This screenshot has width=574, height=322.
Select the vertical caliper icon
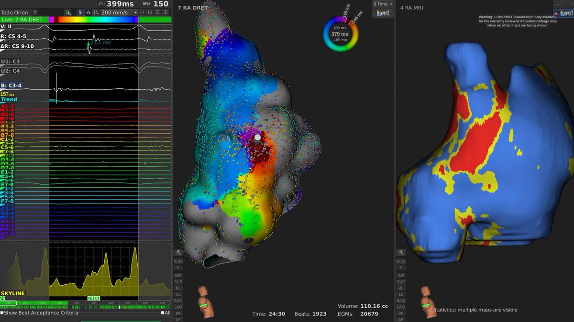pos(158,12)
